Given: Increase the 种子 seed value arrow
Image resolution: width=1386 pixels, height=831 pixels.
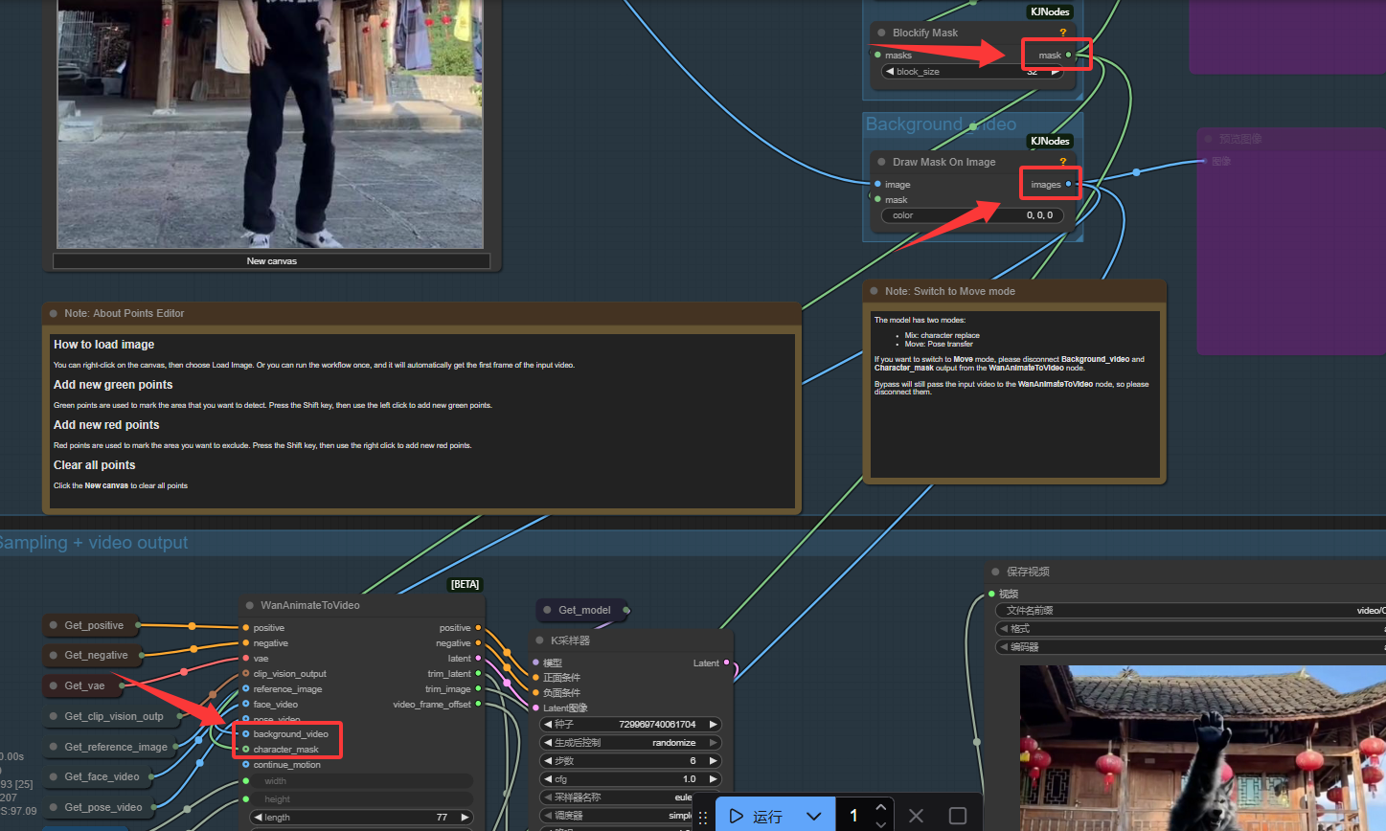Looking at the screenshot, I should pyautogui.click(x=713, y=725).
